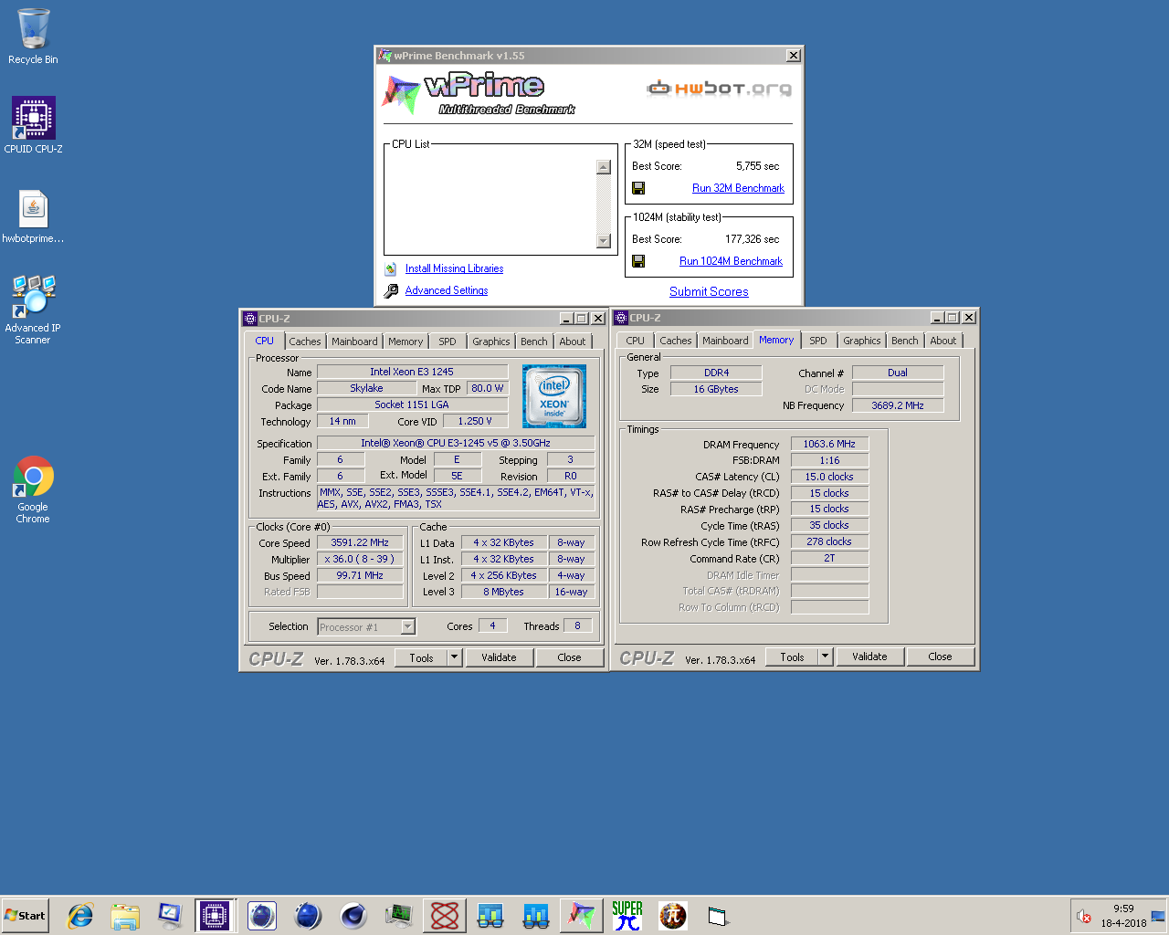Open the Advanced Settings link
The width and height of the screenshot is (1169, 935).
[447, 290]
